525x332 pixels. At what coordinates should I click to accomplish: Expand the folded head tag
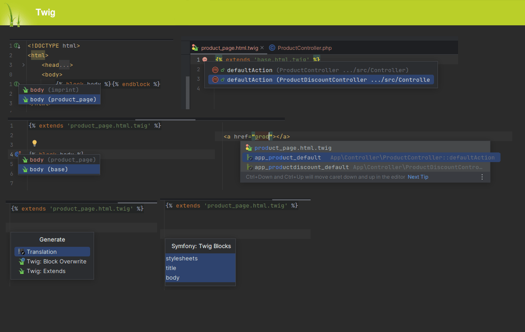coord(23,65)
